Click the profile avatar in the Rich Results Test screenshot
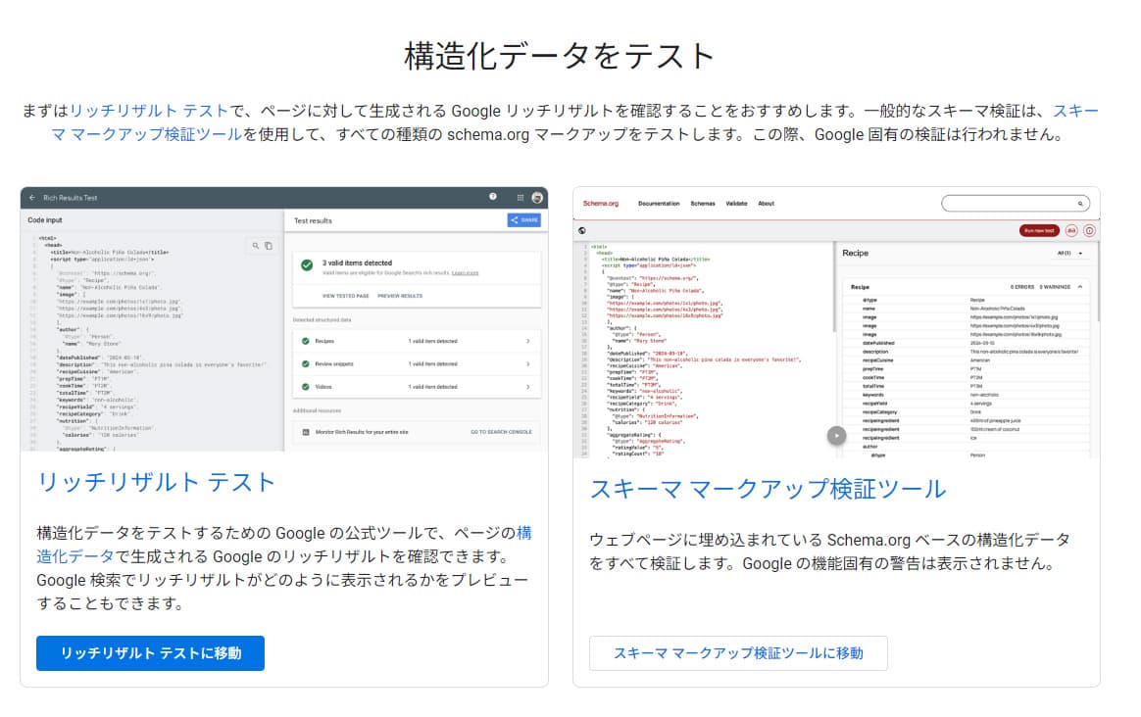 (x=537, y=198)
